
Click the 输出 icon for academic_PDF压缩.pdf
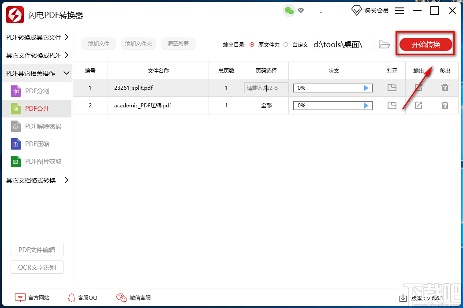point(418,105)
